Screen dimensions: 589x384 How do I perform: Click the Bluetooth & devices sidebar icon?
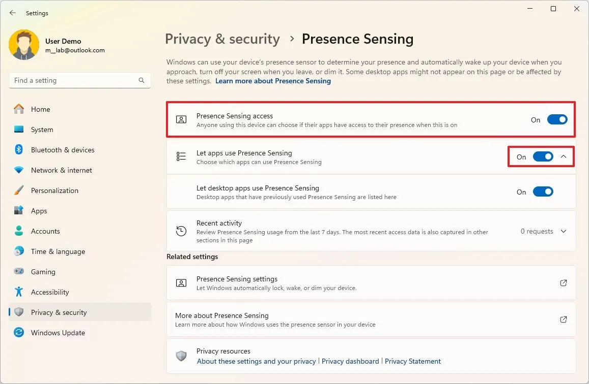point(19,150)
